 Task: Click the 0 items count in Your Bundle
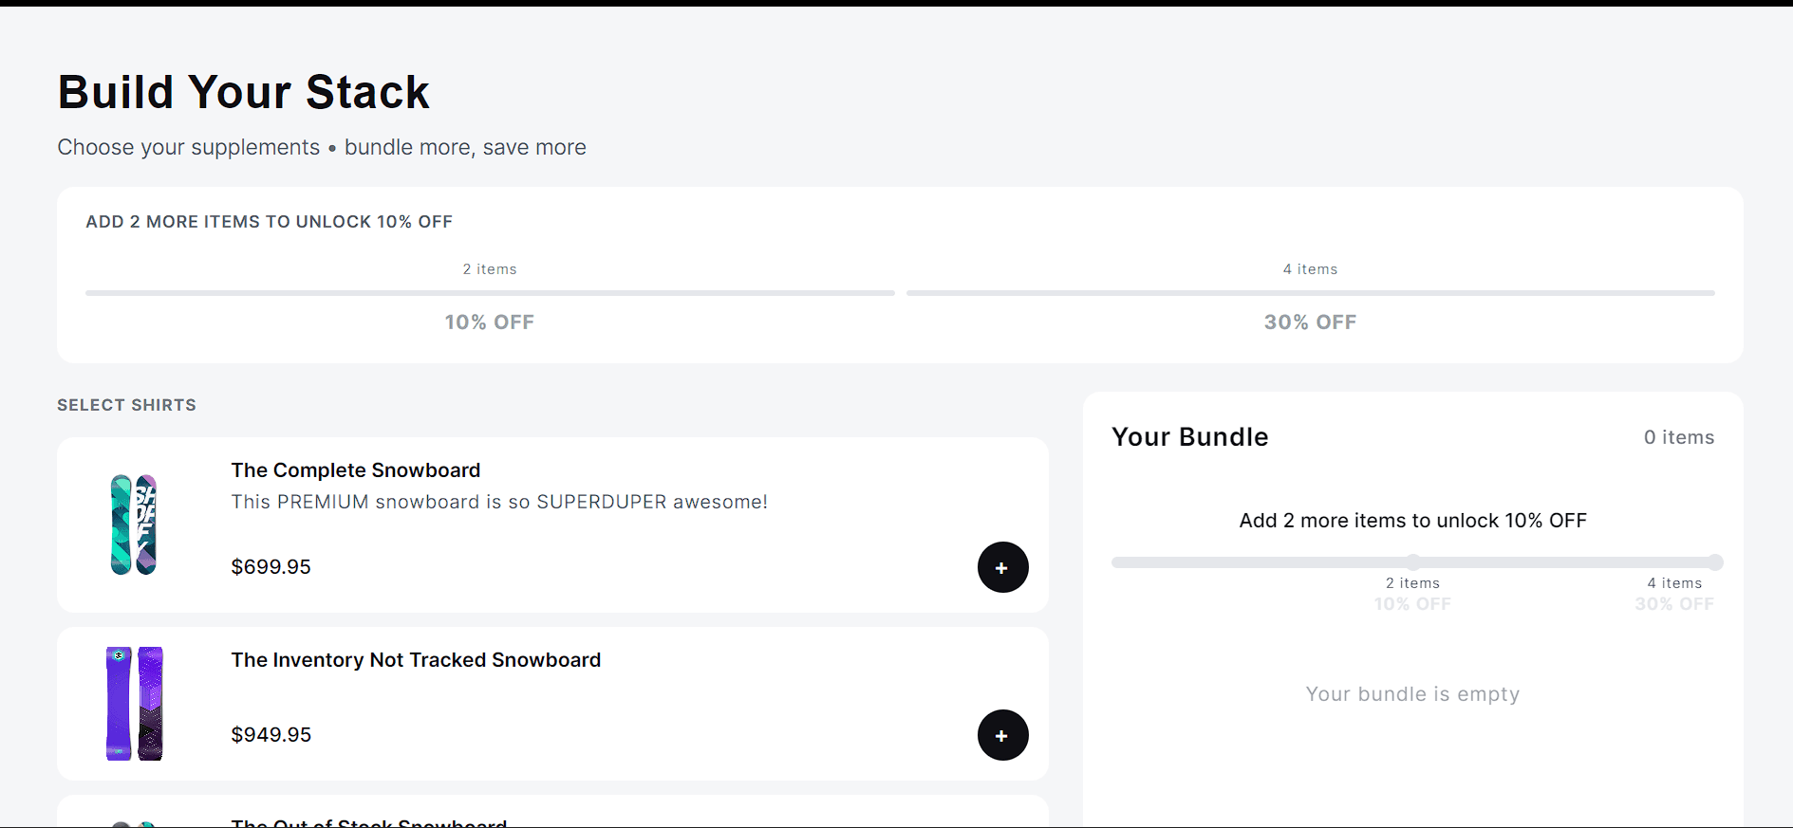tap(1678, 437)
